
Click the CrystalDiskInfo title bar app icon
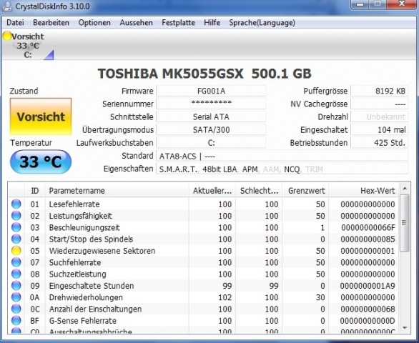(x=7, y=6)
